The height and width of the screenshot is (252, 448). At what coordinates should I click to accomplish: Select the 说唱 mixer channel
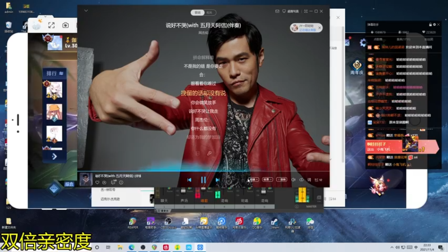[x=245, y=201]
